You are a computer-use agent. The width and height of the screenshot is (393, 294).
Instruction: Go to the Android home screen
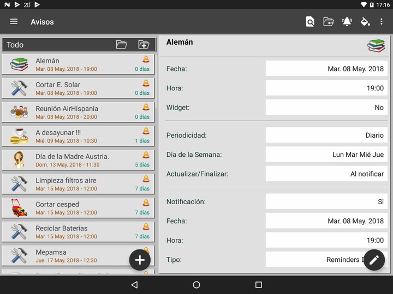[196, 285]
